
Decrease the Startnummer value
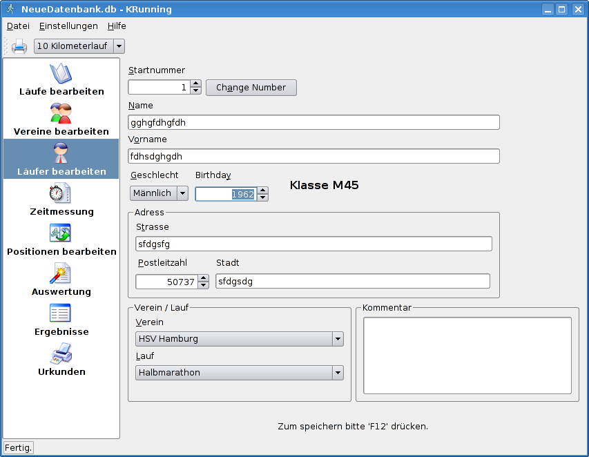(195, 91)
